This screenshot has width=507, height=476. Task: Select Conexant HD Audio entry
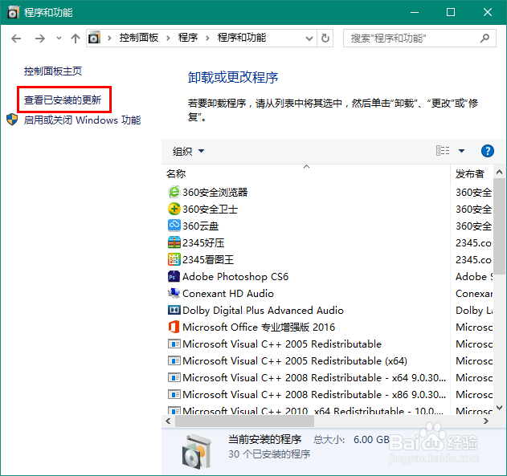[228, 294]
